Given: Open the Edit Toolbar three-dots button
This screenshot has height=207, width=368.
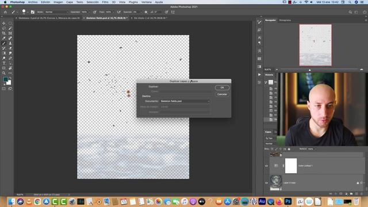Looking at the screenshot, I should (10, 73).
